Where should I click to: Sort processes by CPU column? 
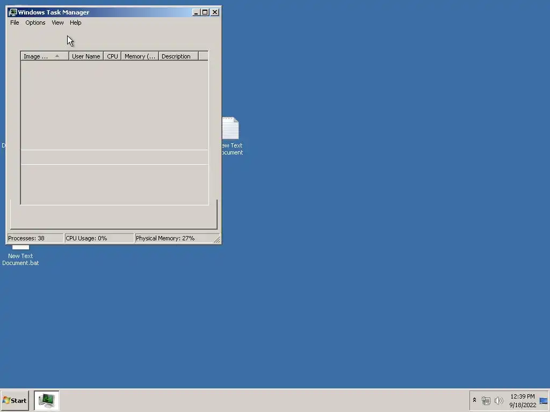coord(112,56)
